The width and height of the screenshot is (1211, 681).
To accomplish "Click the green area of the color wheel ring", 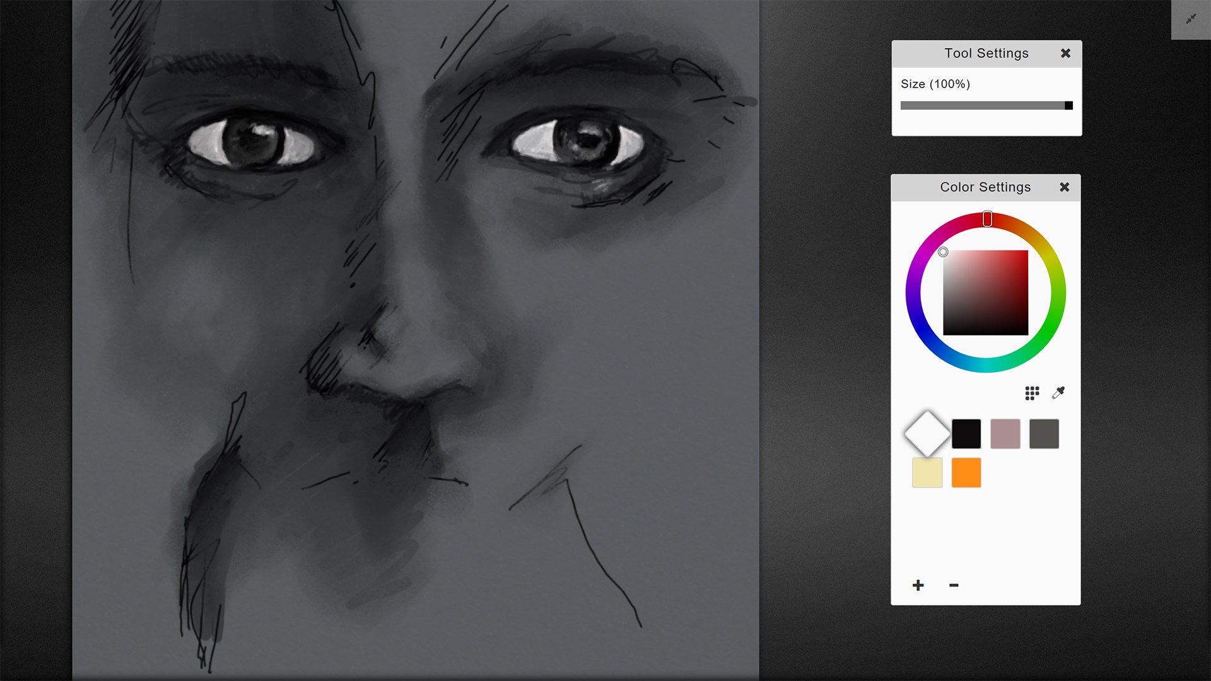I will [x=1057, y=309].
